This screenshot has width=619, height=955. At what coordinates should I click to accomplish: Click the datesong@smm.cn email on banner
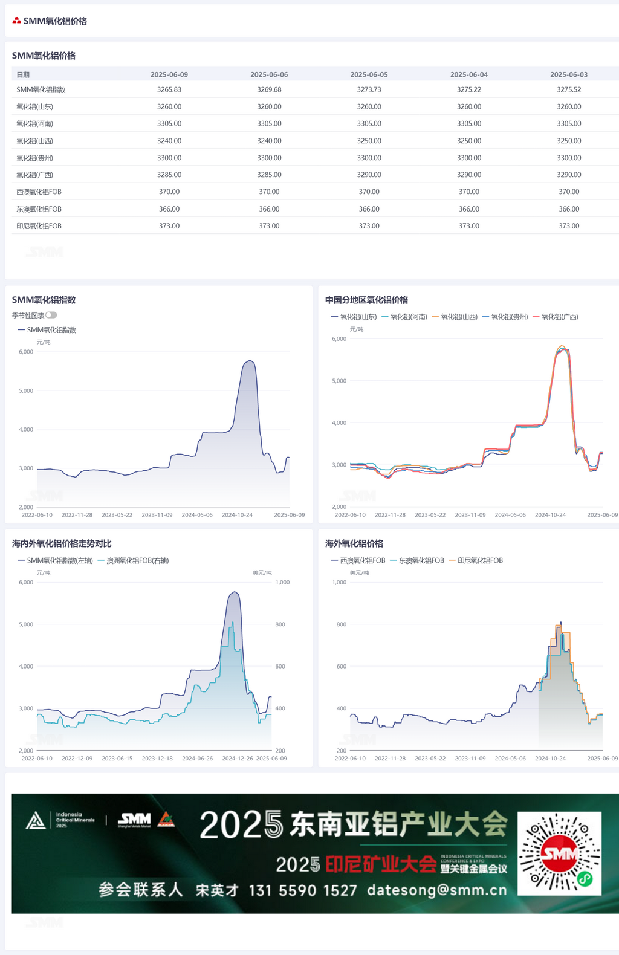point(437,890)
